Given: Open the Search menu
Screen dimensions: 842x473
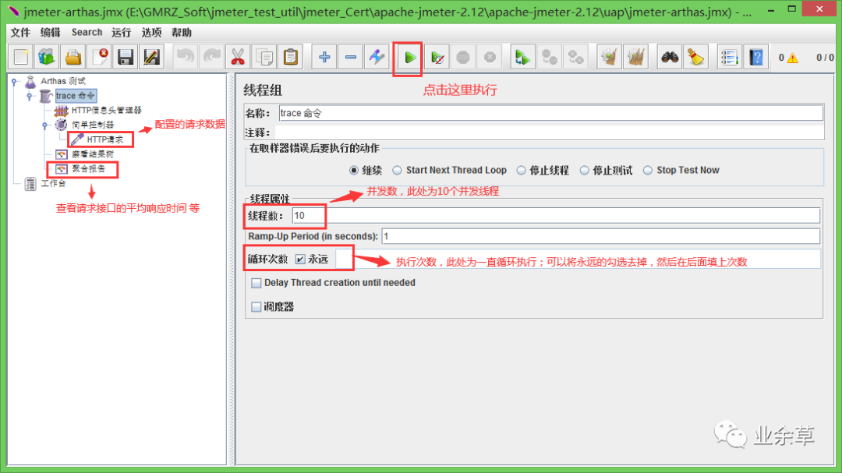Looking at the screenshot, I should click(x=87, y=33).
